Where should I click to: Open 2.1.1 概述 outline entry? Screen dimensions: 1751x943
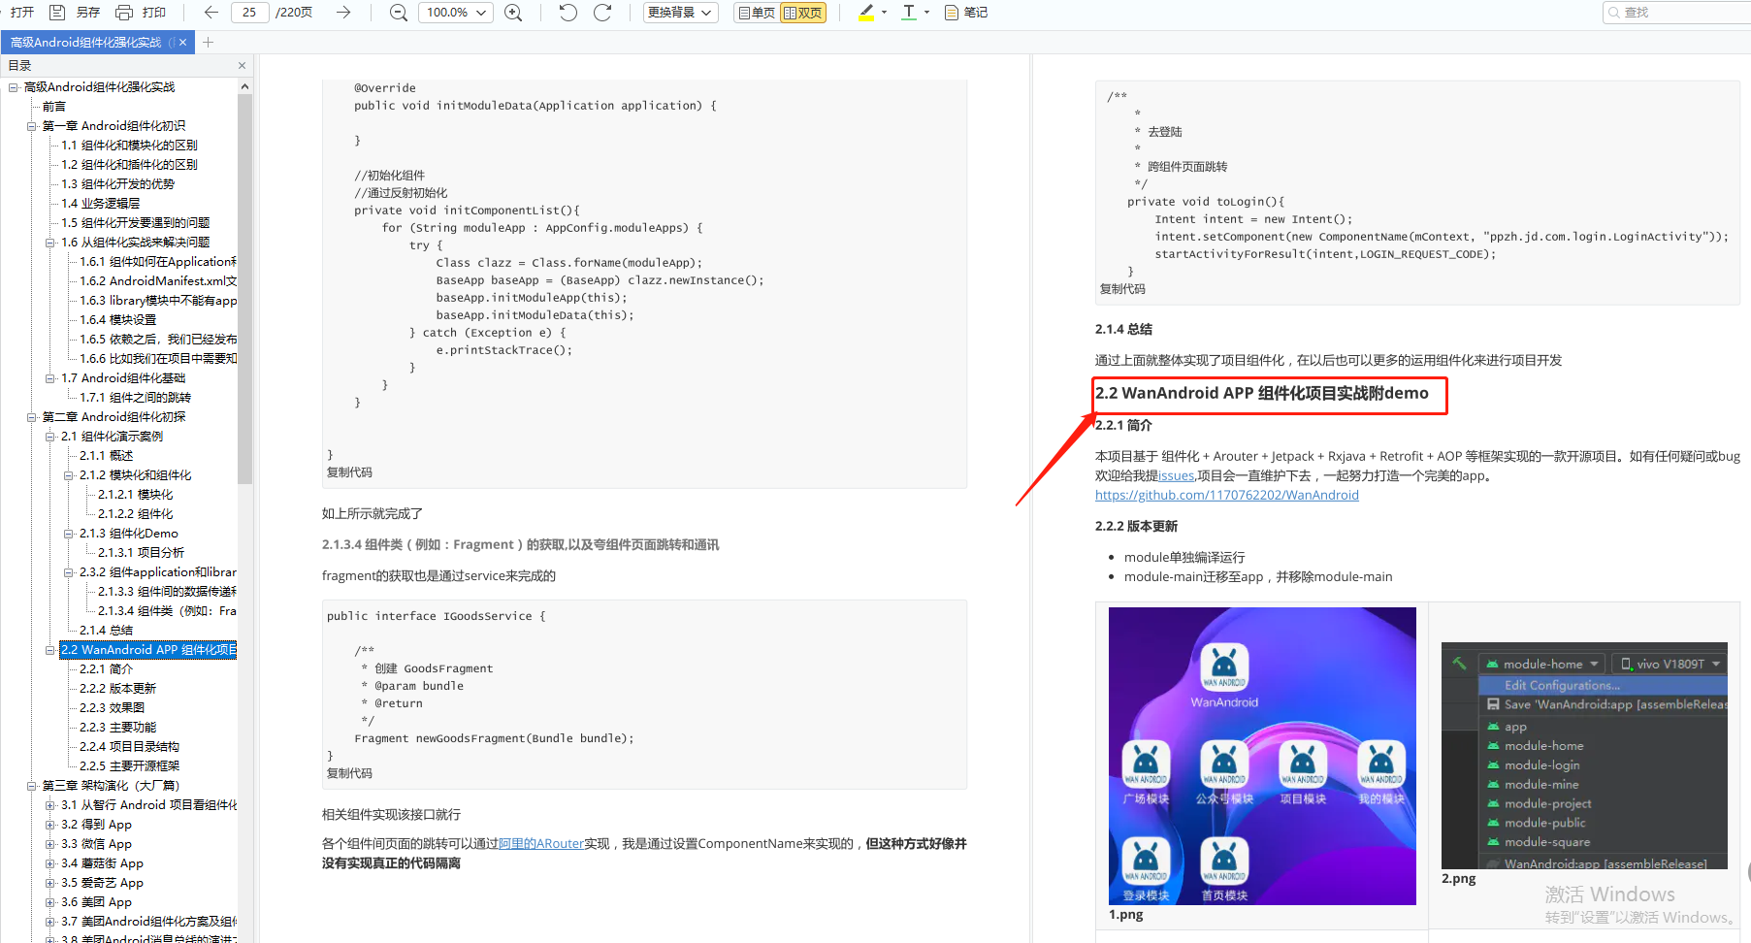(x=106, y=456)
